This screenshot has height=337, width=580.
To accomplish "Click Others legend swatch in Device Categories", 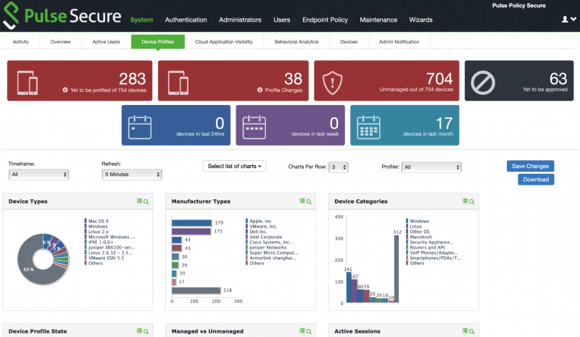I will [407, 263].
